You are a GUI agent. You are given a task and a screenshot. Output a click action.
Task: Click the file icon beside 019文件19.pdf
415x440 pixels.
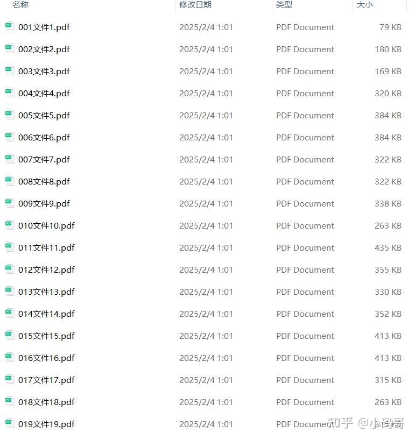(x=9, y=424)
